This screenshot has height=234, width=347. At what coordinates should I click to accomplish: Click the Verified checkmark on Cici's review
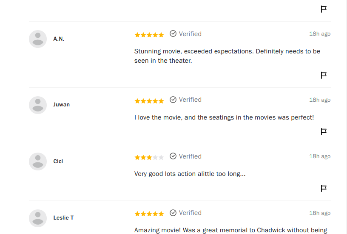pyautogui.click(x=173, y=156)
